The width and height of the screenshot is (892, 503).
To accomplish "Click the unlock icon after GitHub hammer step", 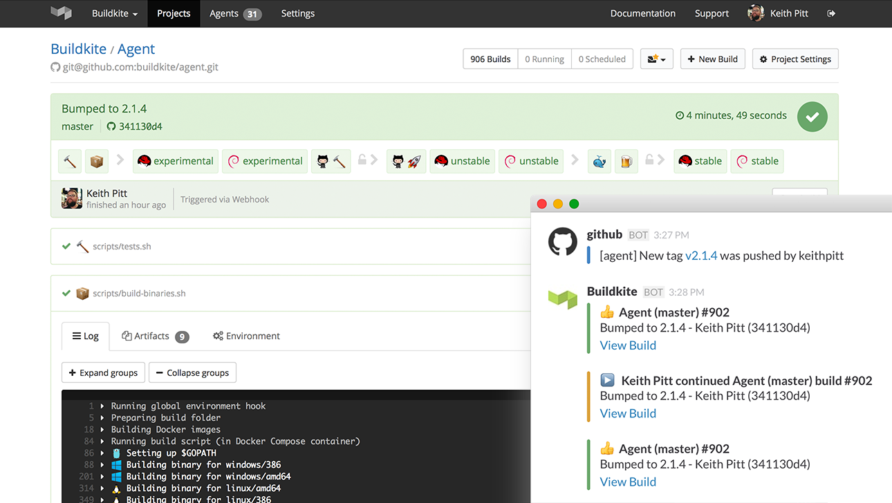I will 362,160.
